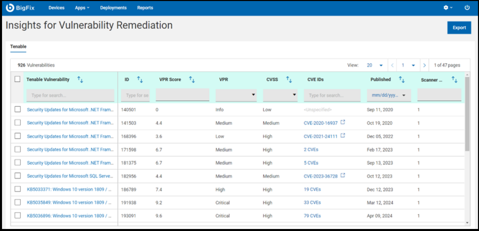Viewport: 479px width, 231px height.
Task: Sort table by CVSS arrows
Action: [289, 80]
